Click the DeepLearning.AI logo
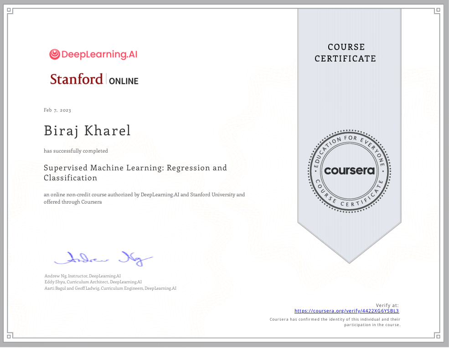 click(93, 55)
